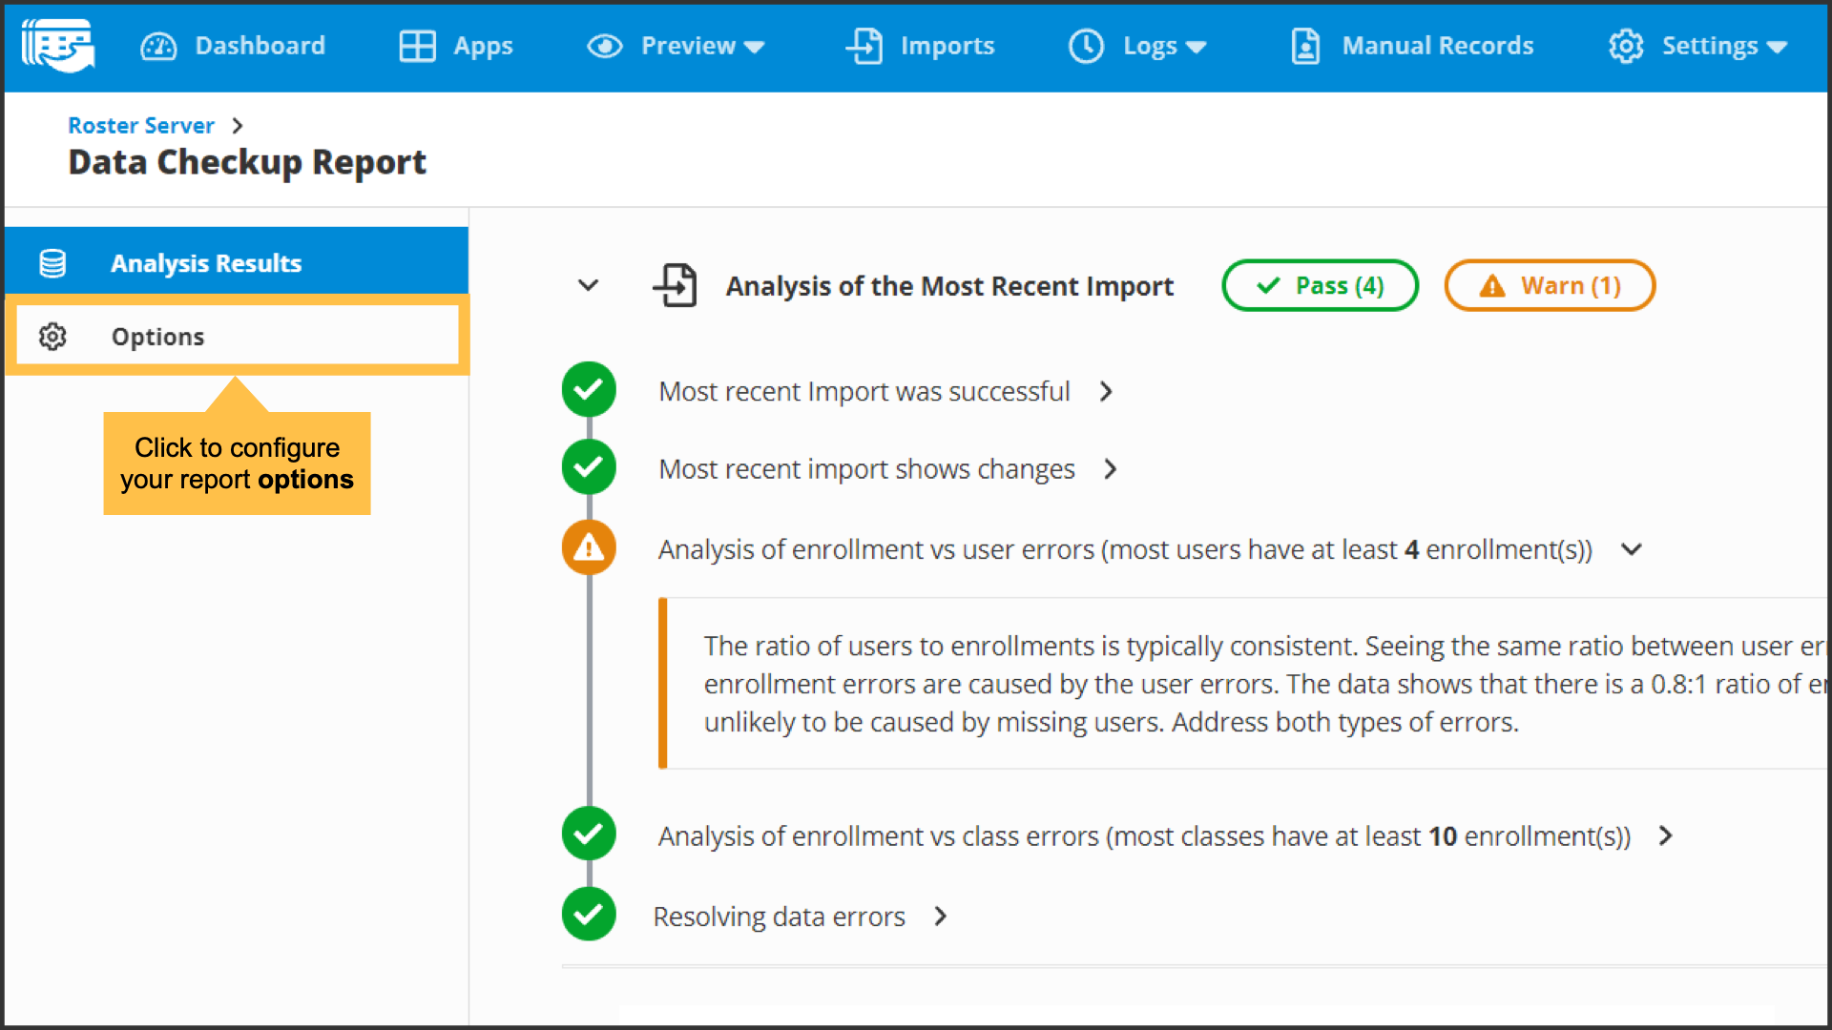Click the Settings gear icon

pyautogui.click(x=1626, y=46)
